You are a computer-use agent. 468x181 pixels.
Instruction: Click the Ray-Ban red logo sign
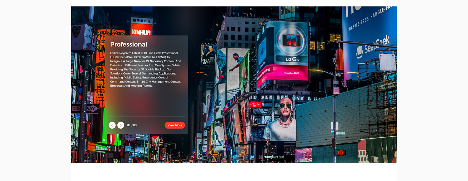click(x=255, y=105)
